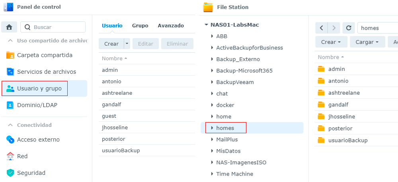Collapse the Conectividad section
The width and height of the screenshot is (398, 182).
[10, 125]
